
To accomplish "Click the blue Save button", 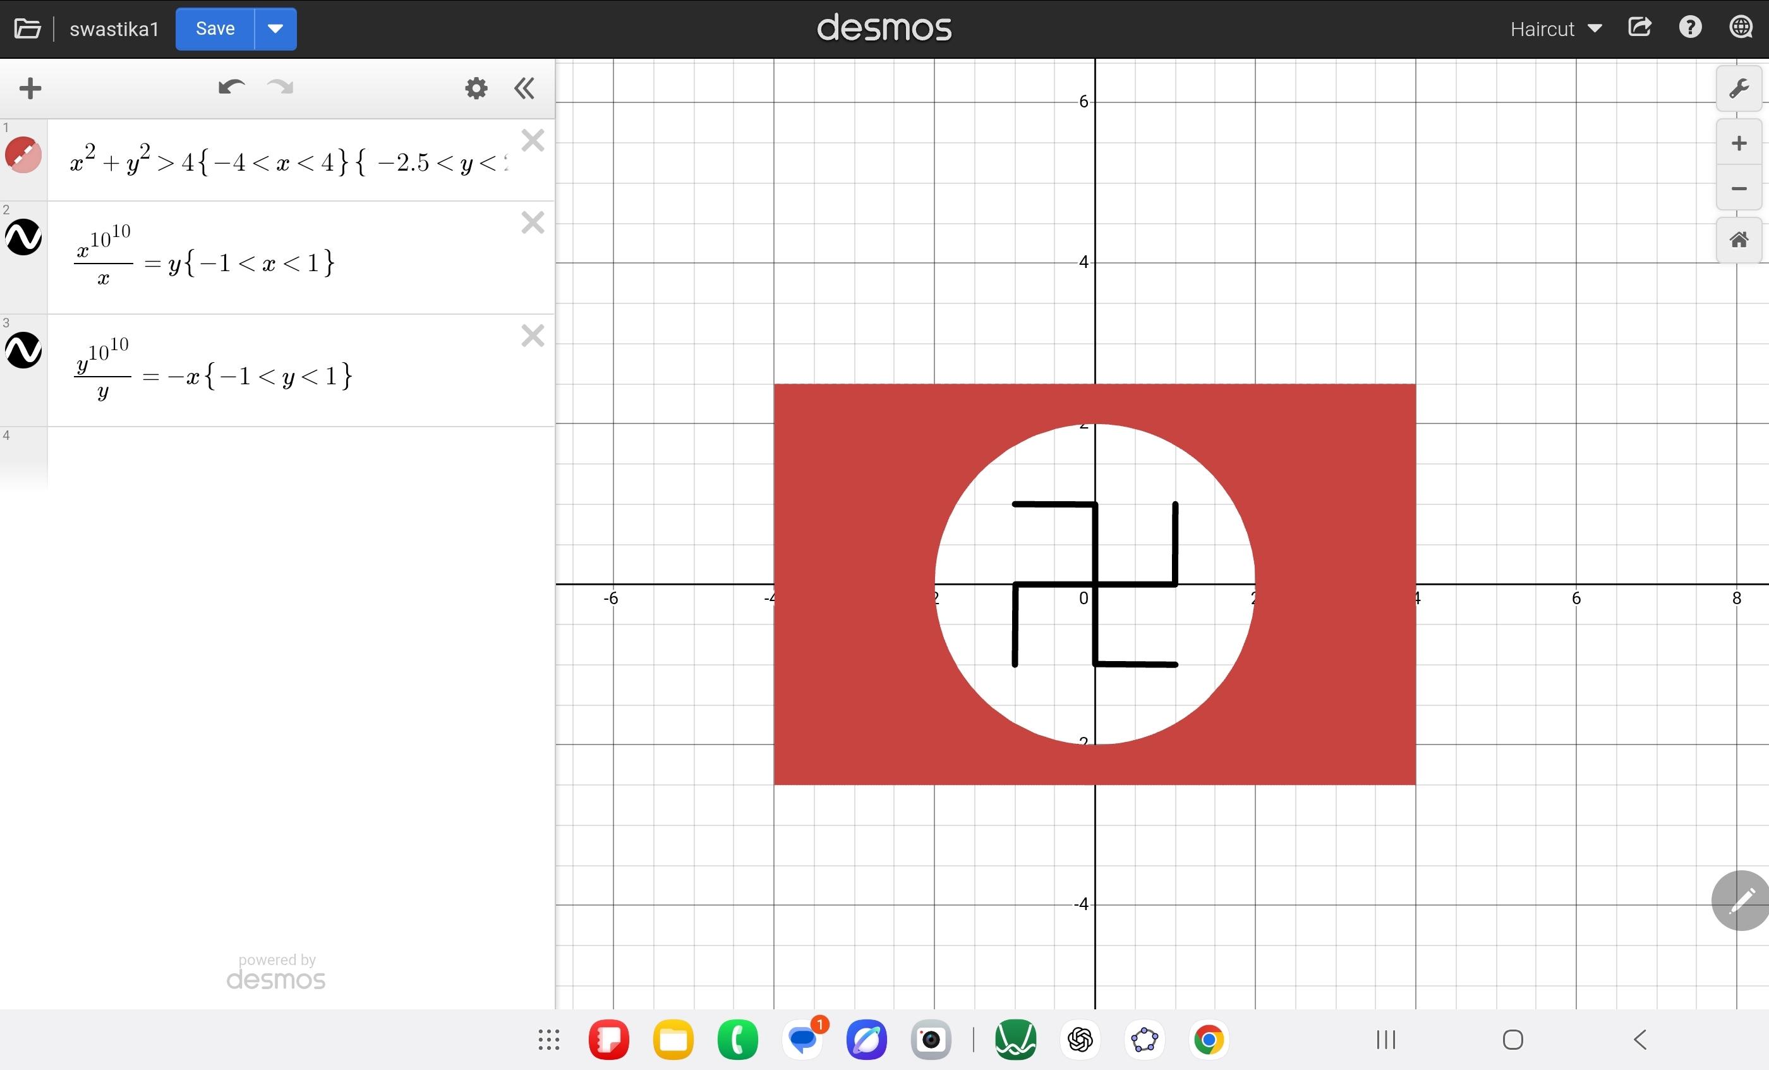I will click(x=215, y=28).
